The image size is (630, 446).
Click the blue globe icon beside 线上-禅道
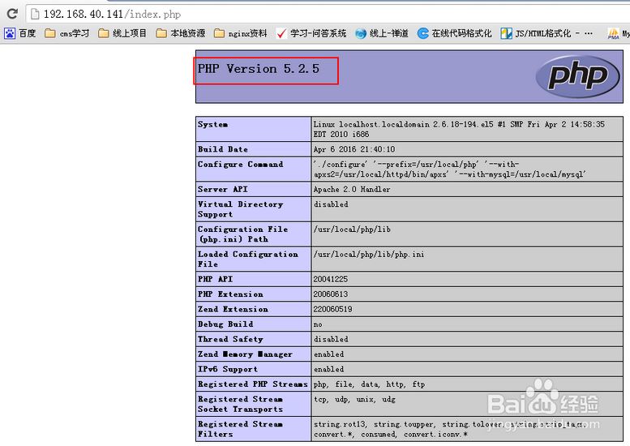360,34
